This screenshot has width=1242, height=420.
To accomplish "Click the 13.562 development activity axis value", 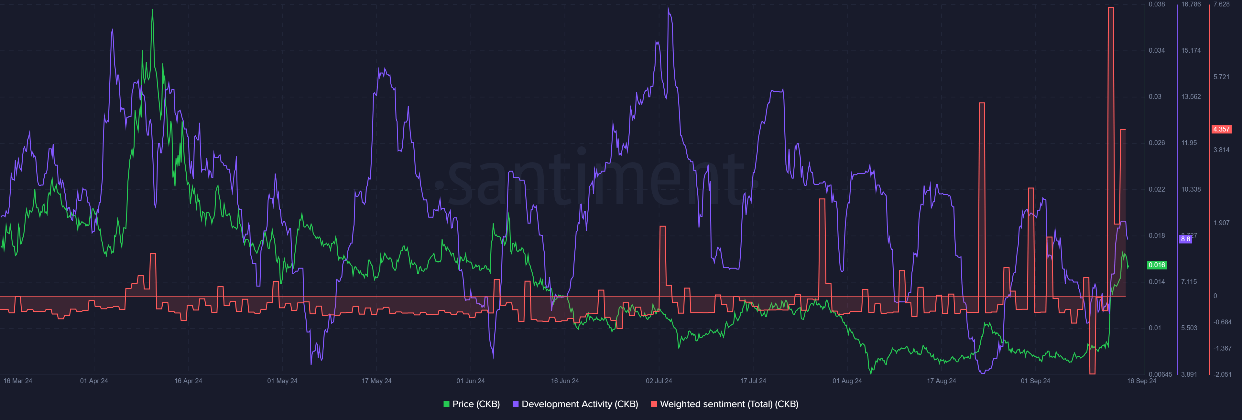I will click(1191, 97).
